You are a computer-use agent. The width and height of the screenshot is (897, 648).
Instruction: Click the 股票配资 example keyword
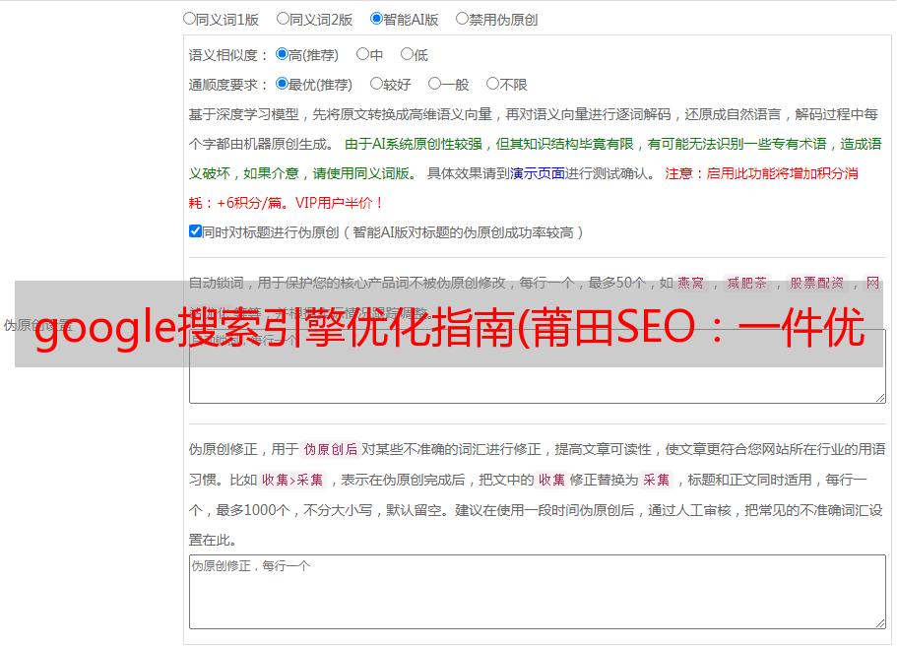point(817,283)
